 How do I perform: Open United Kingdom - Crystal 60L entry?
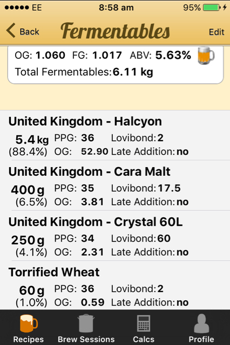pos(115,236)
